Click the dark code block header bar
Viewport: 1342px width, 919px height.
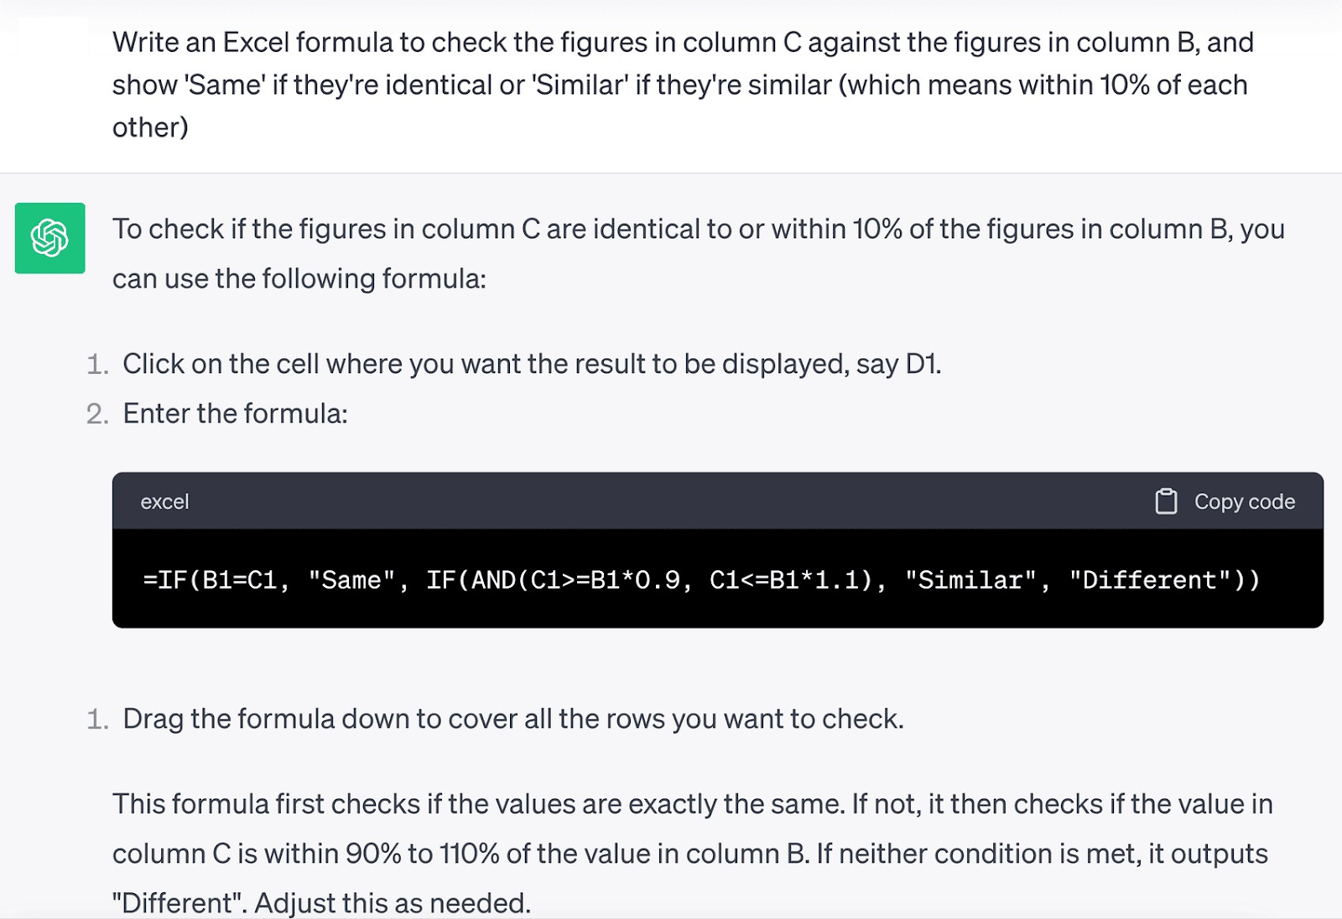671,501
